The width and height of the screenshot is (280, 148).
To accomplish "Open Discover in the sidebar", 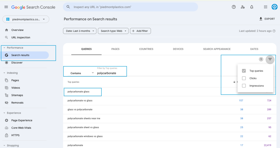I will point(17,63).
